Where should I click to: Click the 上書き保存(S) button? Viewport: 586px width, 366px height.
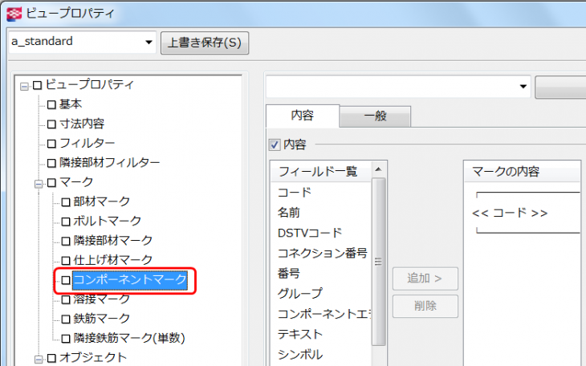(205, 43)
